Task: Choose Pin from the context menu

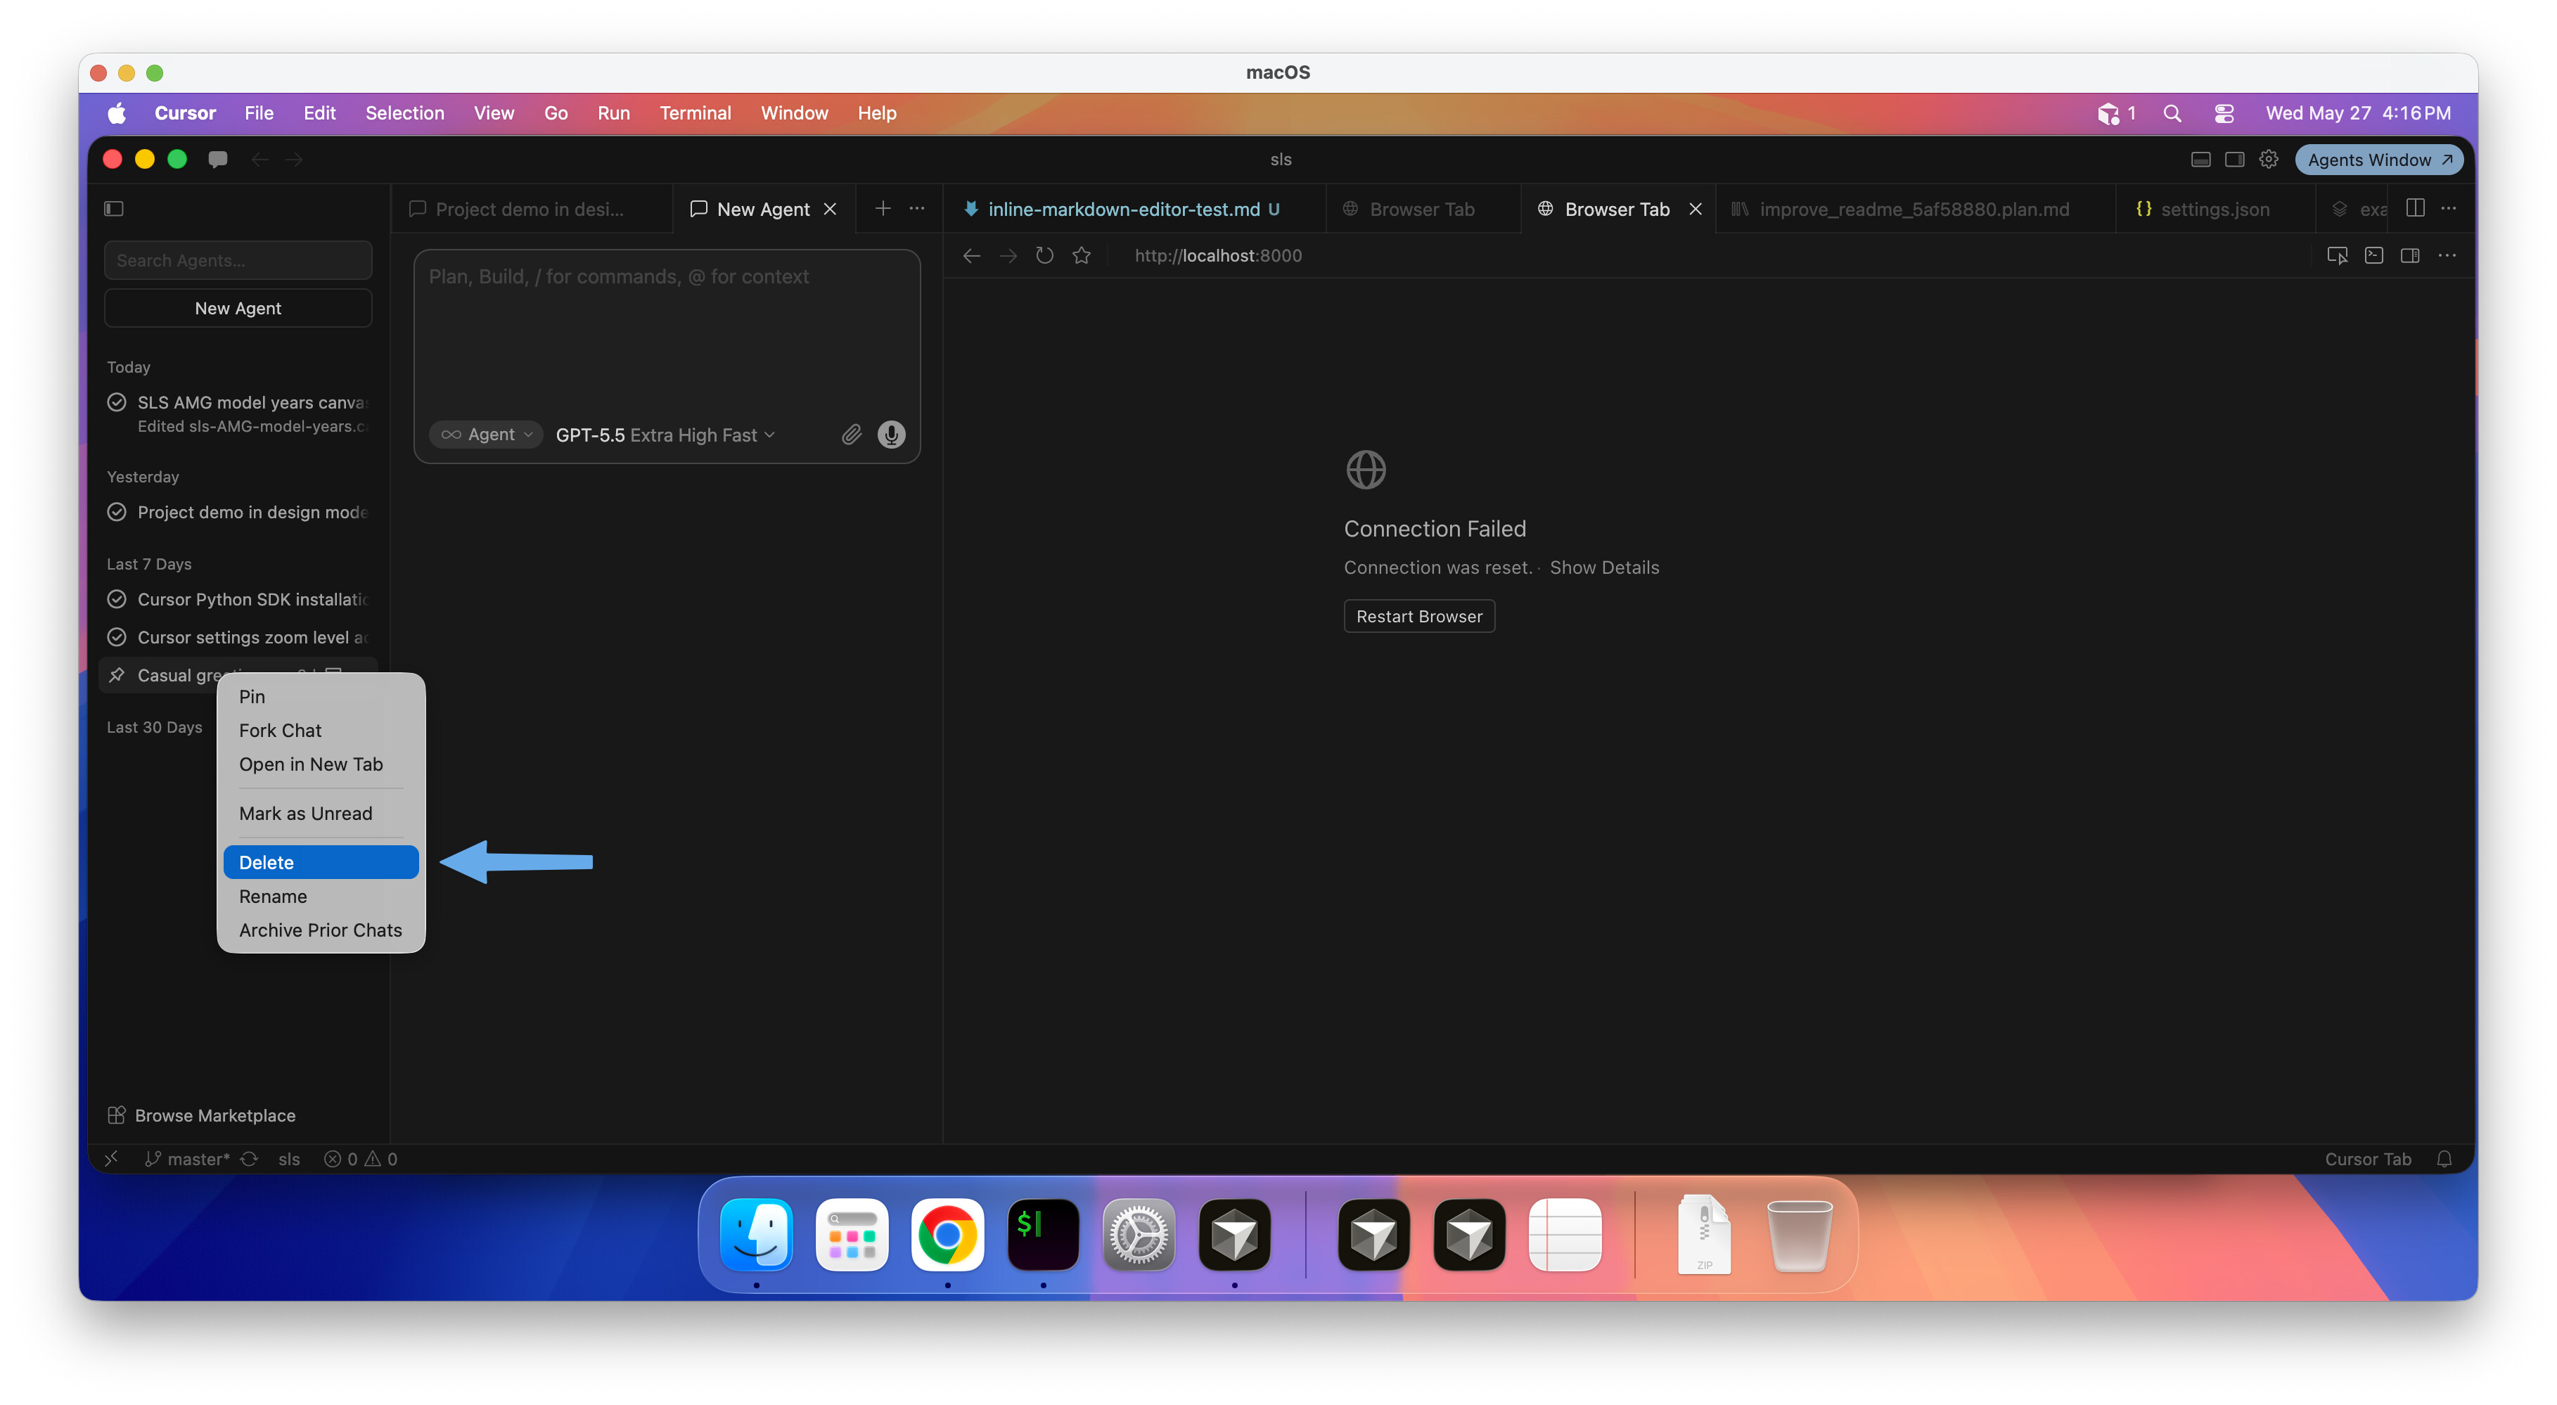Action: (321, 697)
